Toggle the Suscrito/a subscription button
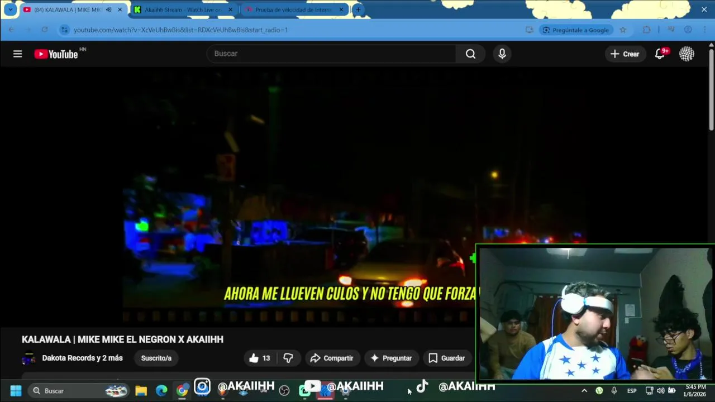The width and height of the screenshot is (715, 402). click(x=156, y=358)
